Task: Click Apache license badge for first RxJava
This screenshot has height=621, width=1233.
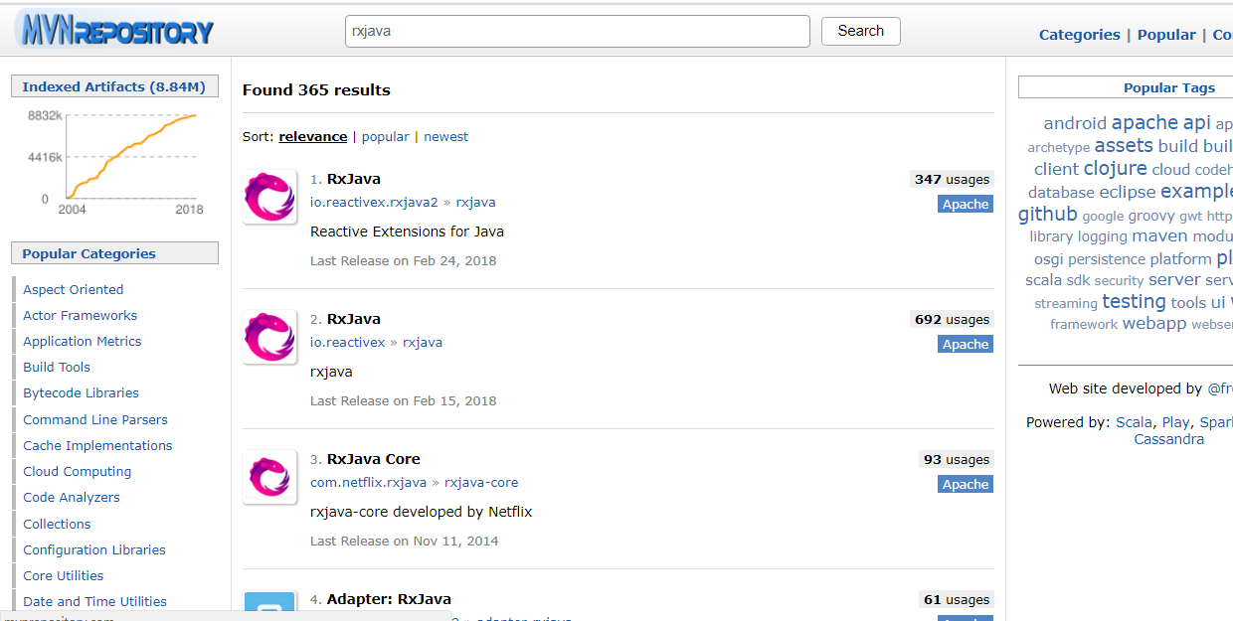Action: click(x=965, y=204)
